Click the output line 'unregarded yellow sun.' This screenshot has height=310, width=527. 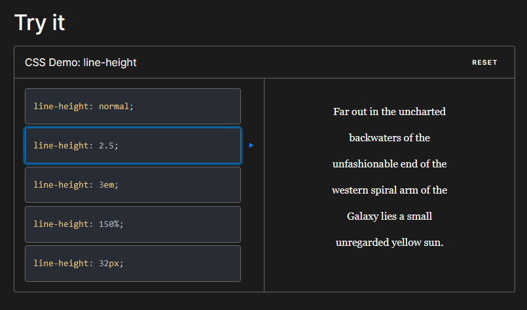point(390,243)
